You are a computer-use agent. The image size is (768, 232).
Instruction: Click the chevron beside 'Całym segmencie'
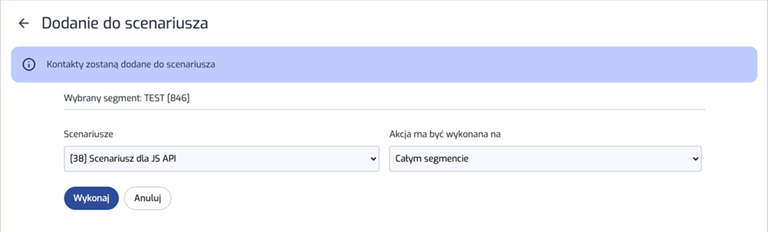pos(695,159)
